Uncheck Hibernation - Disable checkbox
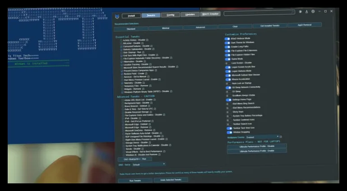The height and width of the screenshot is (191, 347). click(x=122, y=62)
